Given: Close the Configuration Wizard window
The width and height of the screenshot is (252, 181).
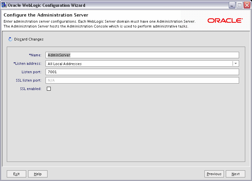Looking at the screenshot, I should click(247, 5).
